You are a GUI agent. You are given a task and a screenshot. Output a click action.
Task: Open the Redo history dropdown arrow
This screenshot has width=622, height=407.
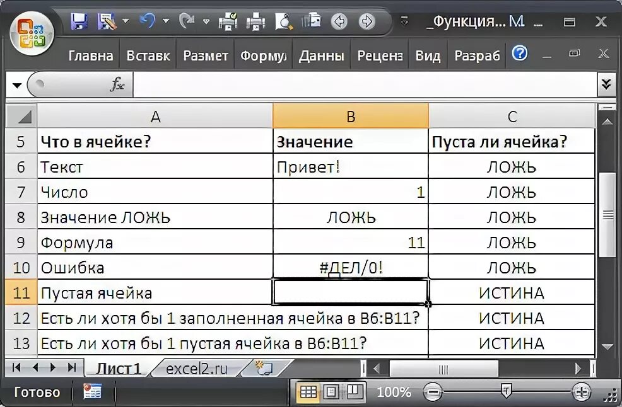[x=206, y=21]
